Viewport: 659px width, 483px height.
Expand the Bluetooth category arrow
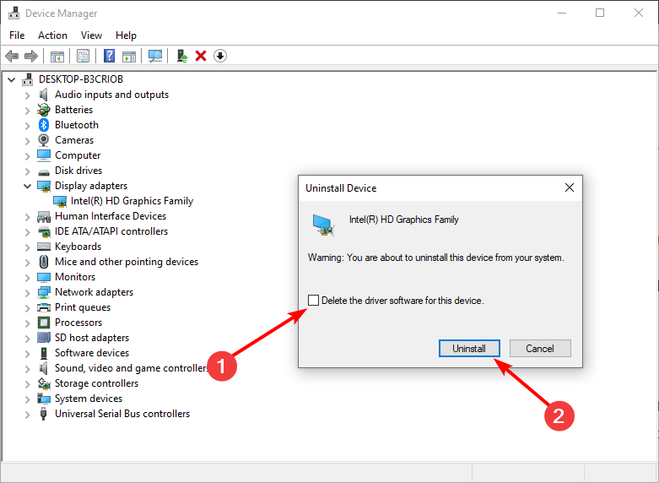point(27,126)
